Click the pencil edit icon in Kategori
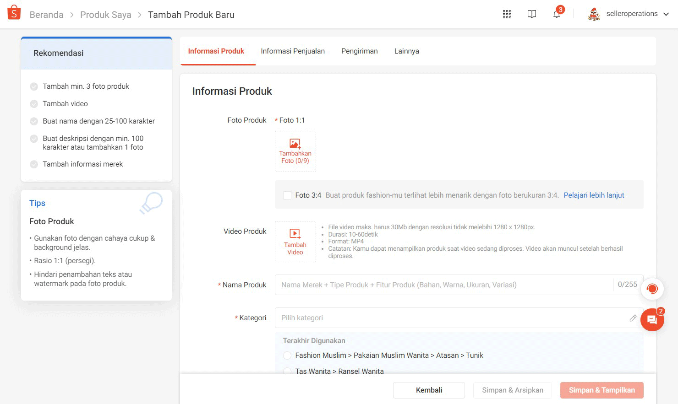The image size is (678, 404). (x=633, y=318)
